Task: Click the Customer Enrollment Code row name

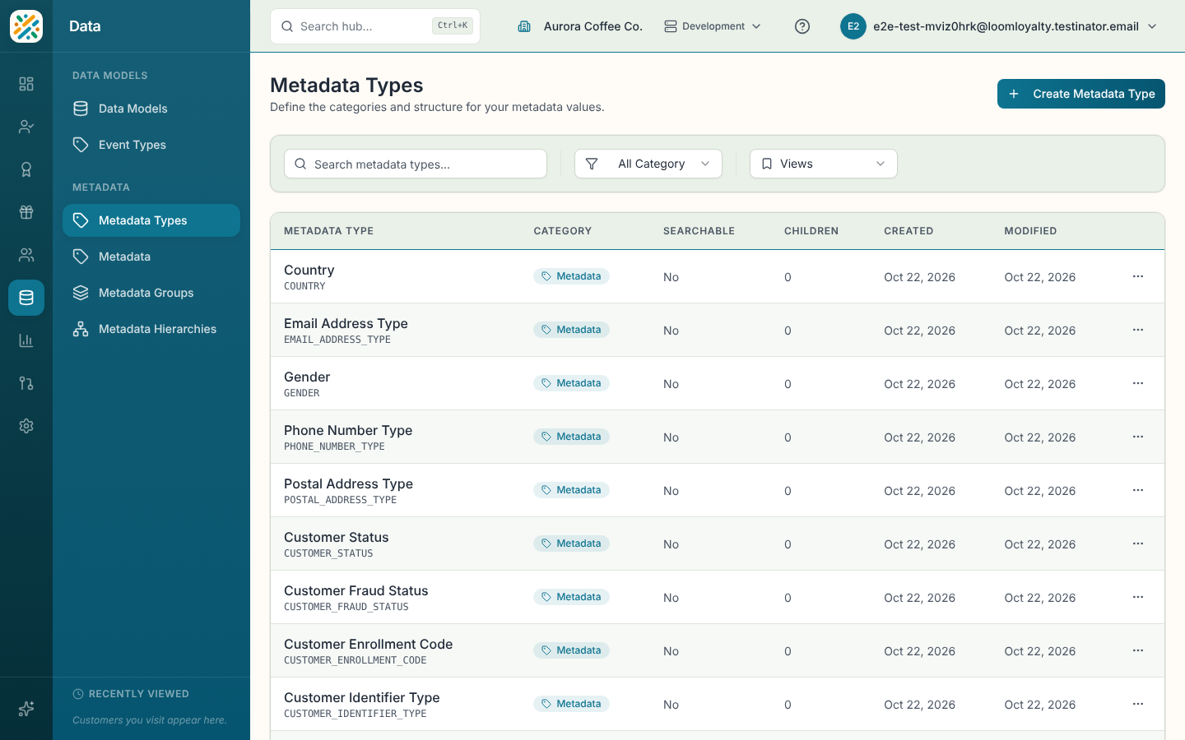Action: pos(368,644)
